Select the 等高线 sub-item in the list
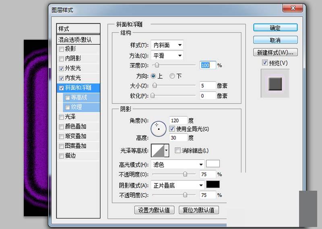Image resolution: width=322 pixels, height=229 pixels. [x=79, y=98]
